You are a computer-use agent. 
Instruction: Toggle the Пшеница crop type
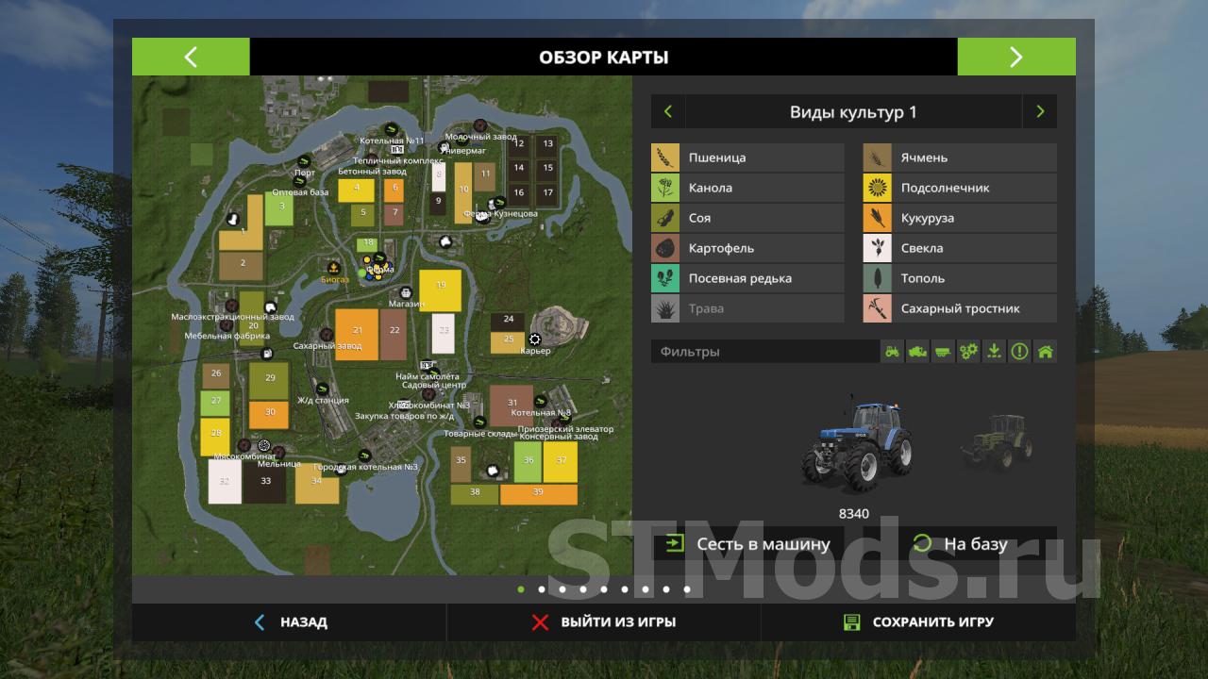click(747, 157)
